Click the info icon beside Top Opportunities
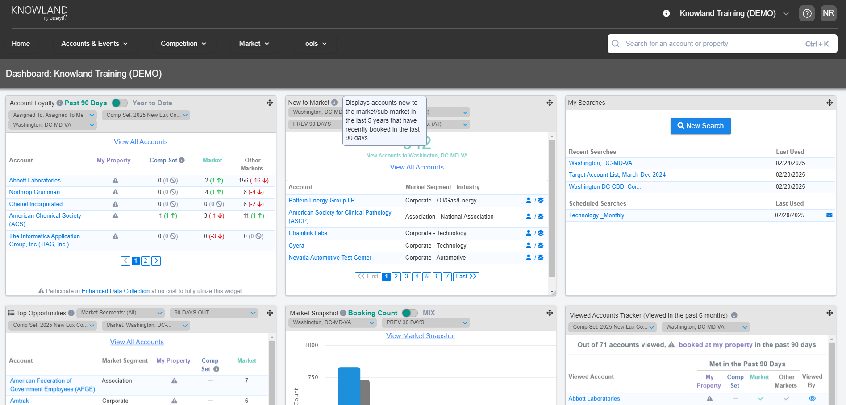Image resolution: width=846 pixels, height=405 pixels. pos(71,313)
